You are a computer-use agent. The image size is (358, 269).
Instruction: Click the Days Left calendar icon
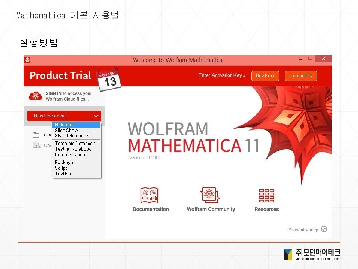pos(109,79)
